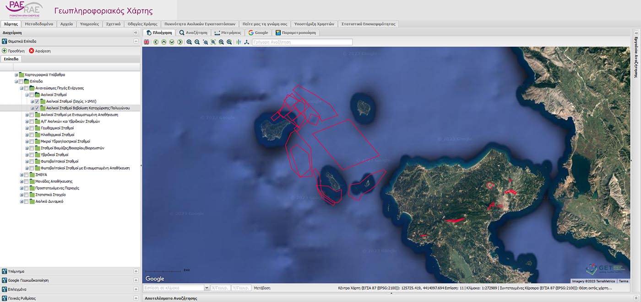
Task: Open the Εστίαση σε κλίμακα dropdown
Action: click(x=207, y=288)
